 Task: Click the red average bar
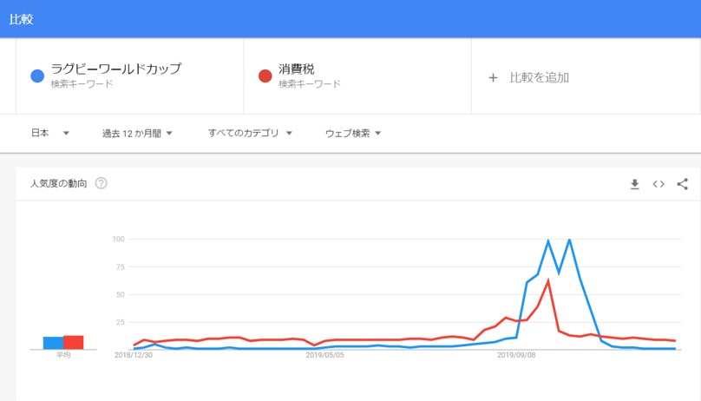74,342
